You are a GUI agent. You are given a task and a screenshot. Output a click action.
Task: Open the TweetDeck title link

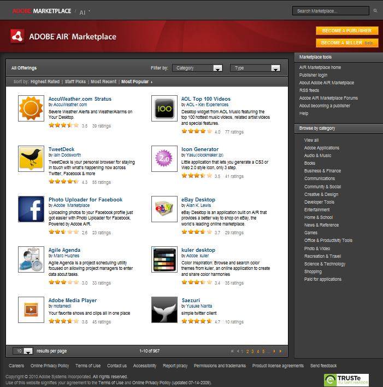(61, 149)
